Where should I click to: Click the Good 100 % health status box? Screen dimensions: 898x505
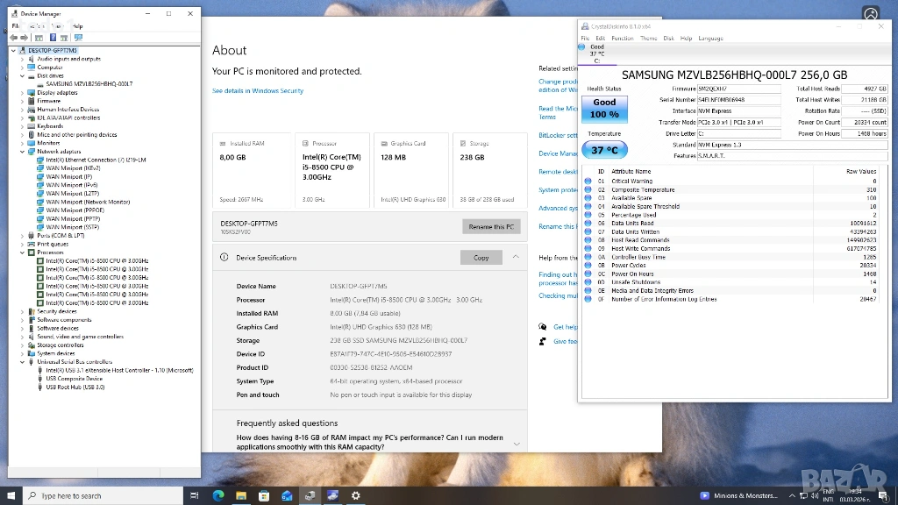point(604,109)
